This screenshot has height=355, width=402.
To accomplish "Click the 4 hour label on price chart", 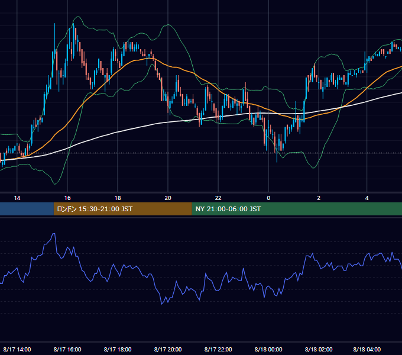I will (367, 198).
